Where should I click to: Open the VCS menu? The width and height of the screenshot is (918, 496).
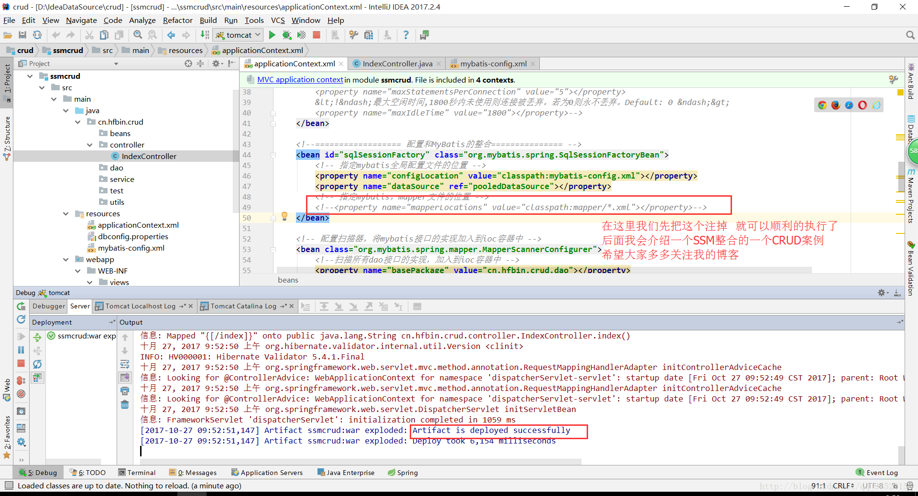278,20
